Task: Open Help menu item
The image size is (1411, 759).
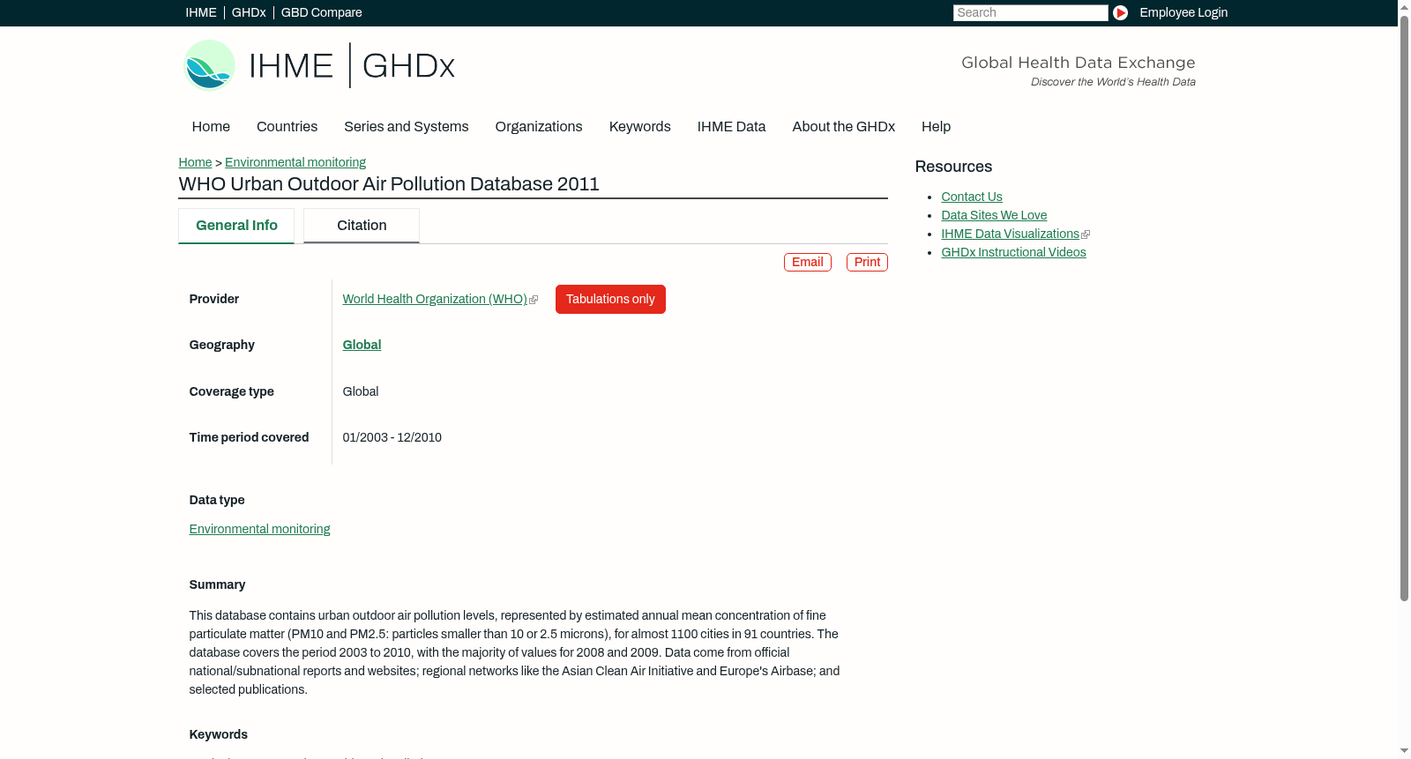Action: click(937, 127)
